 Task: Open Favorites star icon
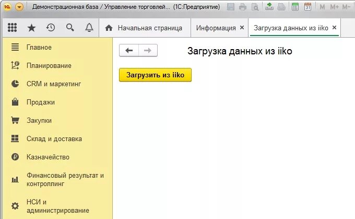coord(31,28)
